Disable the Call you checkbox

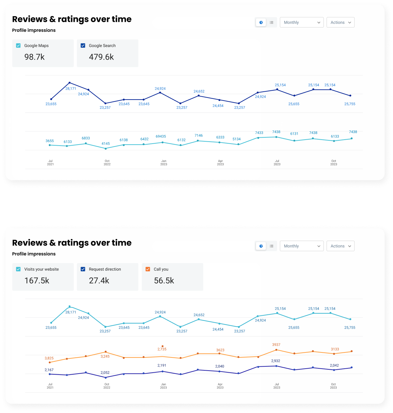(148, 269)
